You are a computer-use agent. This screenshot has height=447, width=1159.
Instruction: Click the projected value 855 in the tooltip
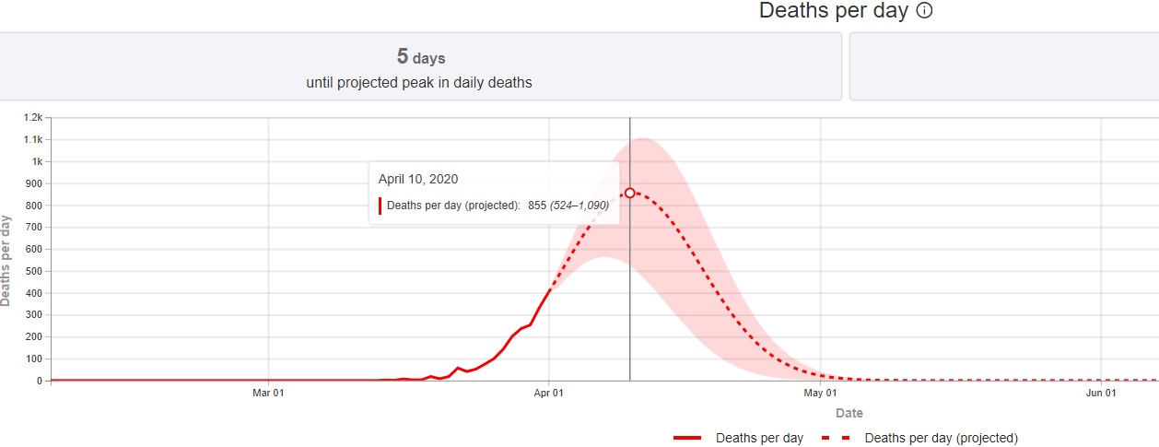(x=537, y=206)
